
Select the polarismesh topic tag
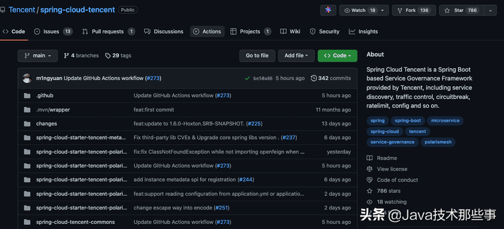coord(438,142)
